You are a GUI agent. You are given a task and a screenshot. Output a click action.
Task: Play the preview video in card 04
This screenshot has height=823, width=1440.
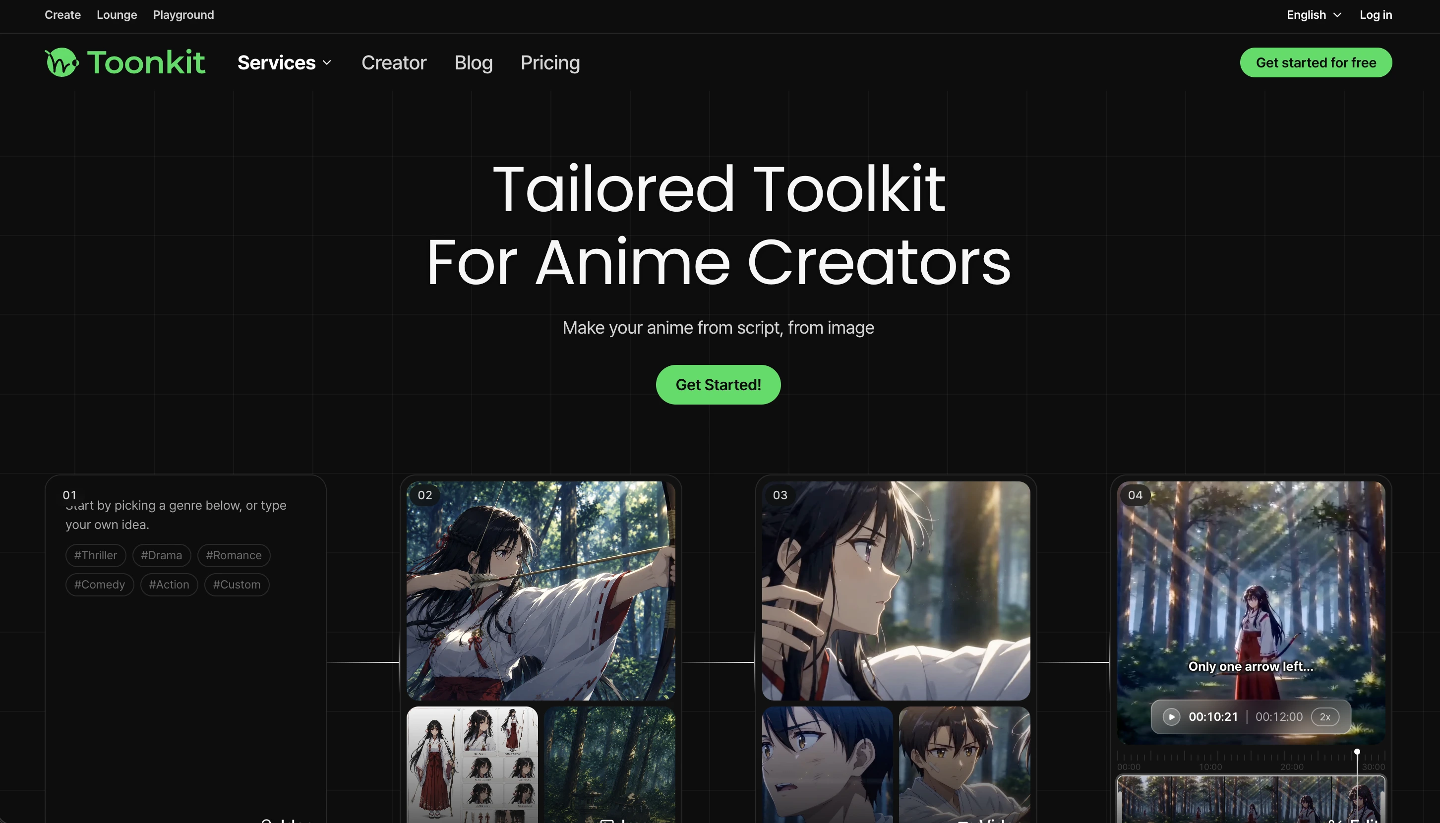pos(1171,717)
